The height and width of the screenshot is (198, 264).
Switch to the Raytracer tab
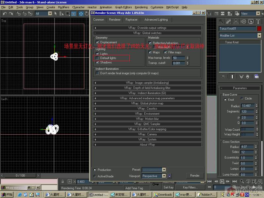click(x=131, y=20)
